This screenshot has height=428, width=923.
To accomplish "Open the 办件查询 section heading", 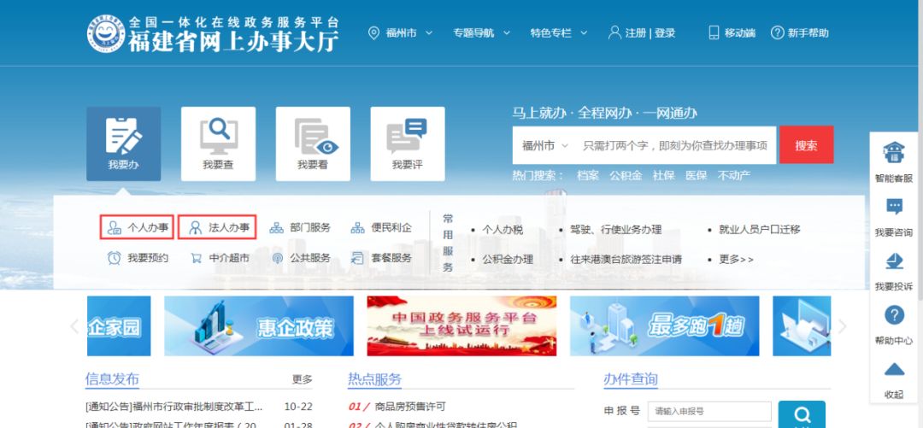I will pos(631,378).
